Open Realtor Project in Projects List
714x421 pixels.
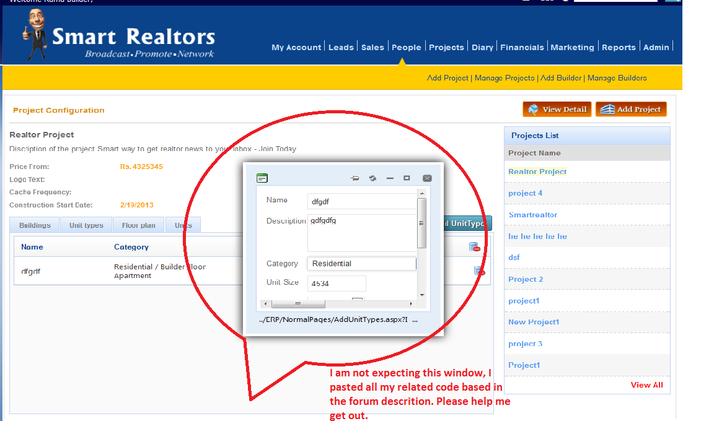point(537,171)
